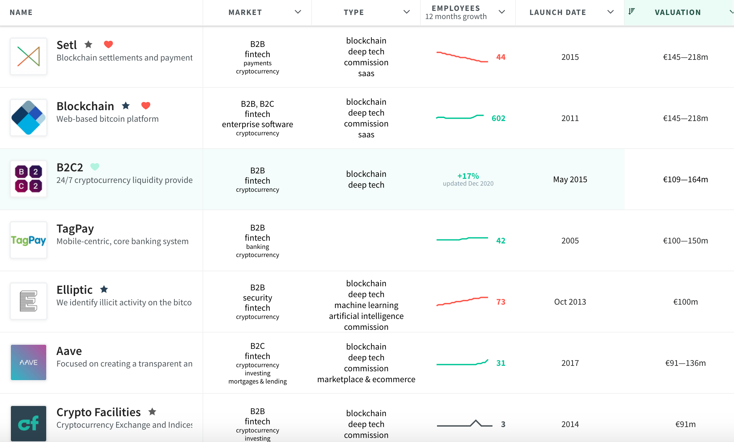
Task: Toggle the red heart on Blockchain
Action: point(146,106)
